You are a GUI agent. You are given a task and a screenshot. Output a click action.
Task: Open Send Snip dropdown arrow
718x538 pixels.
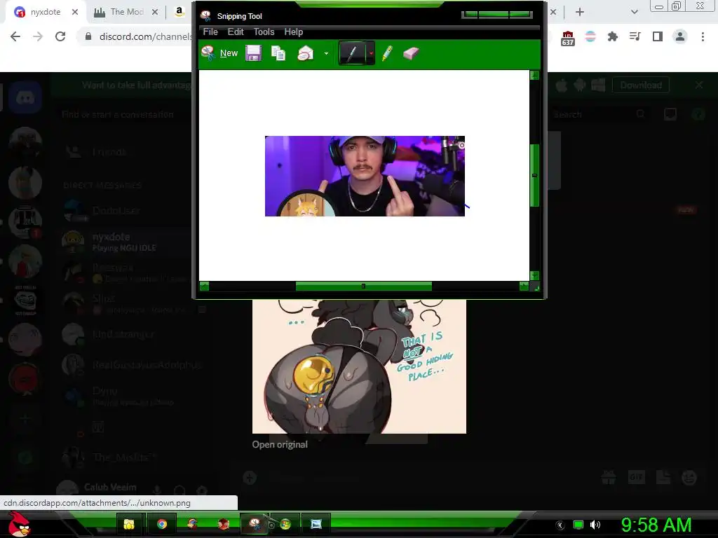pyautogui.click(x=326, y=53)
